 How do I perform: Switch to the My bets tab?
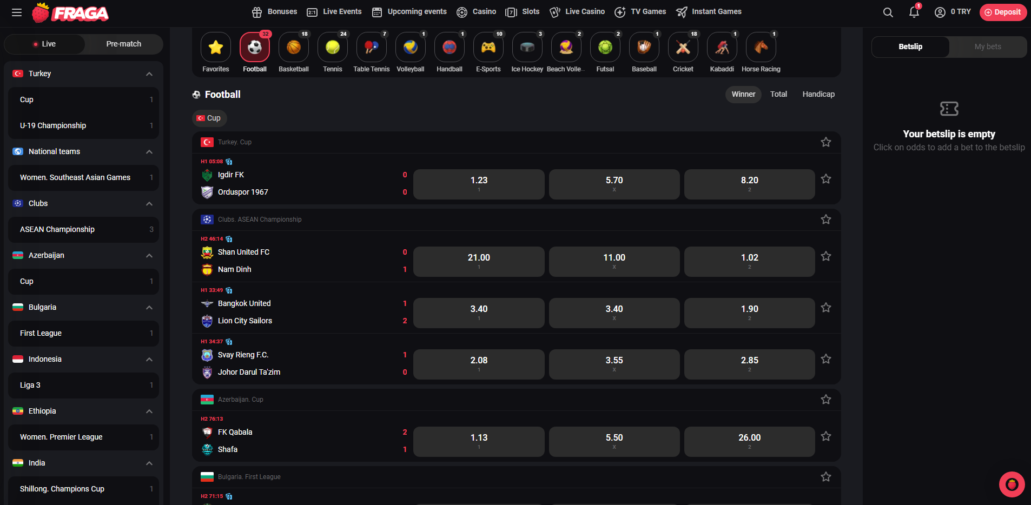[x=987, y=46]
